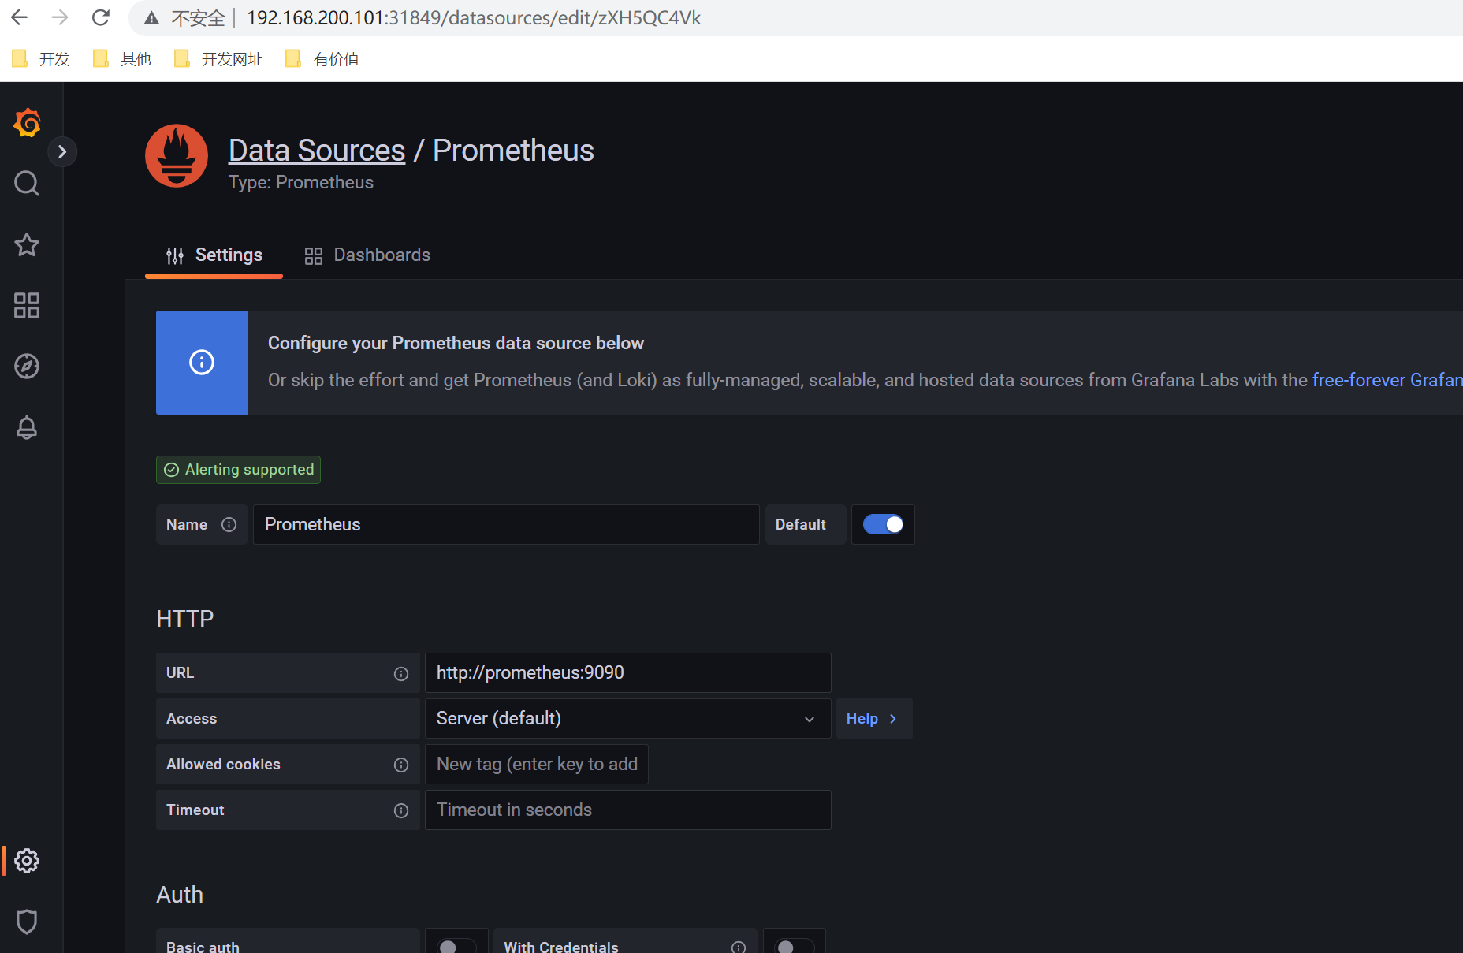This screenshot has height=953, width=1463.
Task: Open Configuration gear icon
Action: point(27,861)
